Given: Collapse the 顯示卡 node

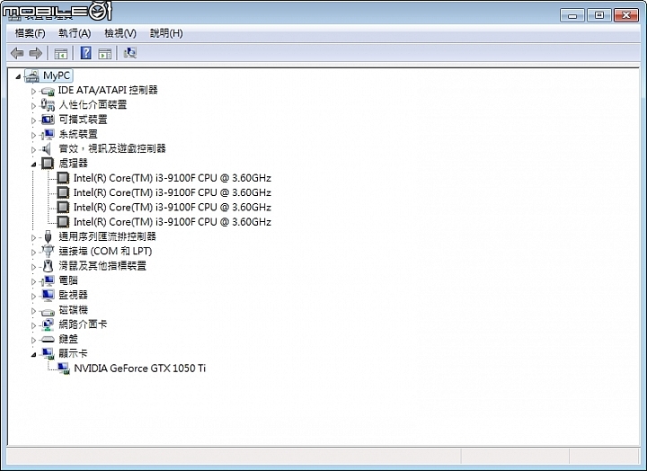Looking at the screenshot, I should click(34, 354).
